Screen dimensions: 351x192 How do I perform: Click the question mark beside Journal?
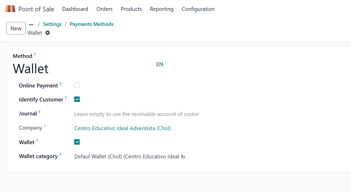coord(39,112)
